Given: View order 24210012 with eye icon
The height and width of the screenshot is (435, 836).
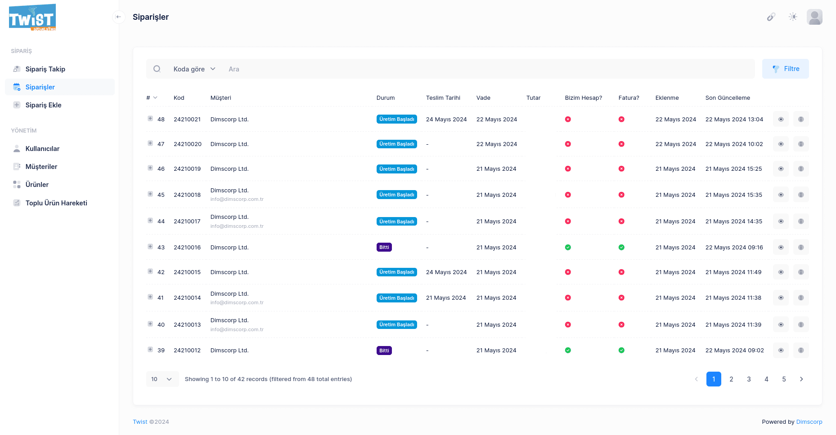Looking at the screenshot, I should coord(781,351).
